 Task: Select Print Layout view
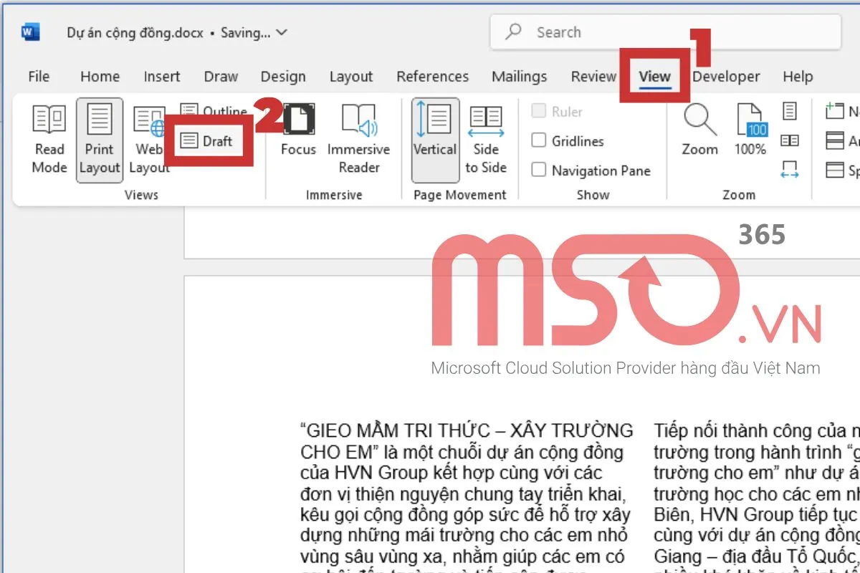pos(100,140)
